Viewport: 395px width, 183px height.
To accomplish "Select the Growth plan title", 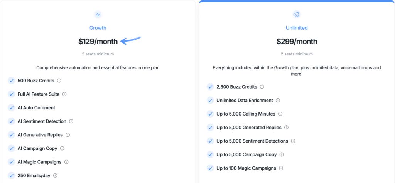I will (98, 28).
